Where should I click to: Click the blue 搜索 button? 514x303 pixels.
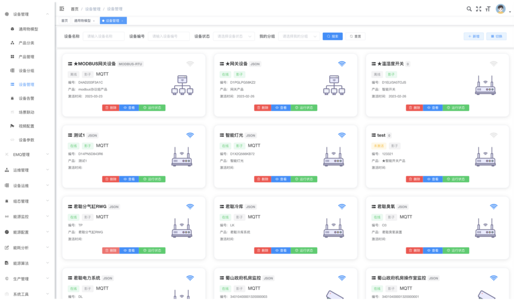tap(333, 36)
